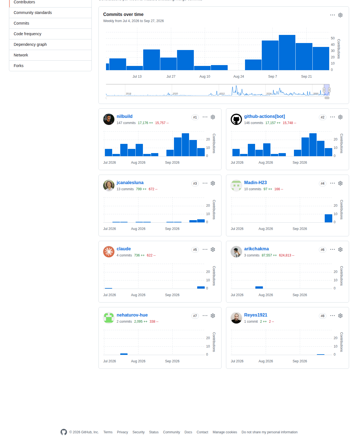
Task: Open three-dot menu on arikchakma card
Action: pyautogui.click(x=333, y=249)
